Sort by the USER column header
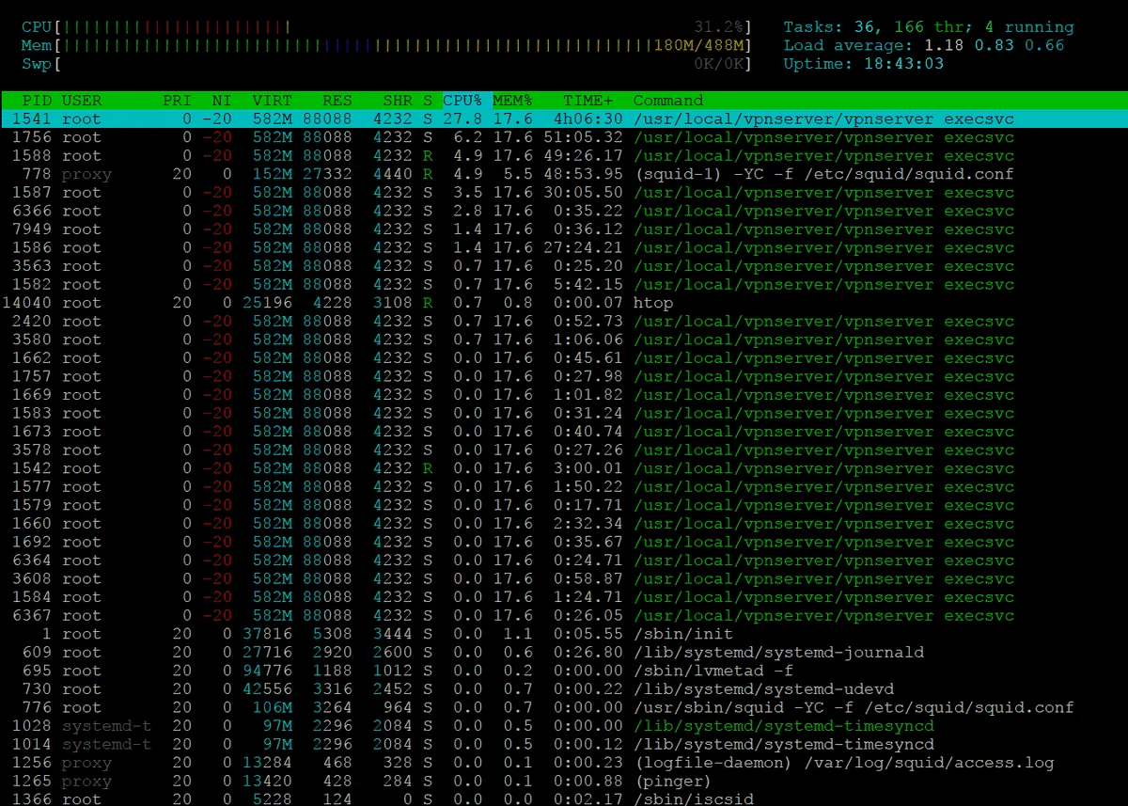 (82, 101)
